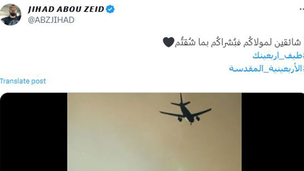Screen dimensions: 304x171
Task: Click the black heart emoji
Action: (x=168, y=42)
